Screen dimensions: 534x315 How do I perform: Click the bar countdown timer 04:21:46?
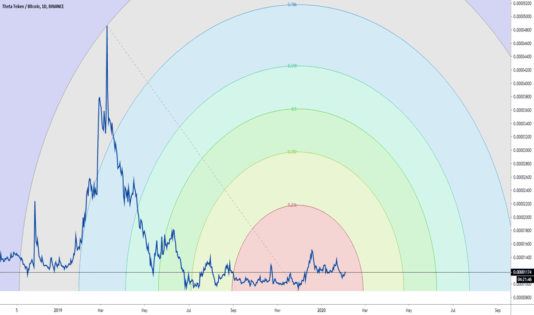pyautogui.click(x=525, y=279)
